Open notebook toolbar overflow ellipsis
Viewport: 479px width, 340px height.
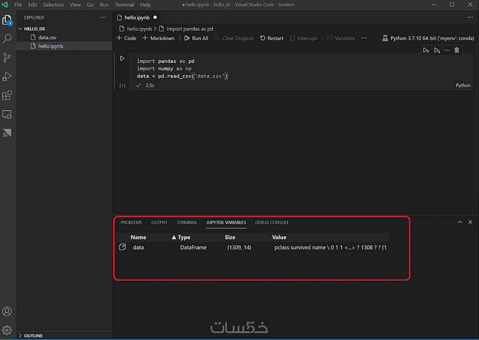[364, 38]
